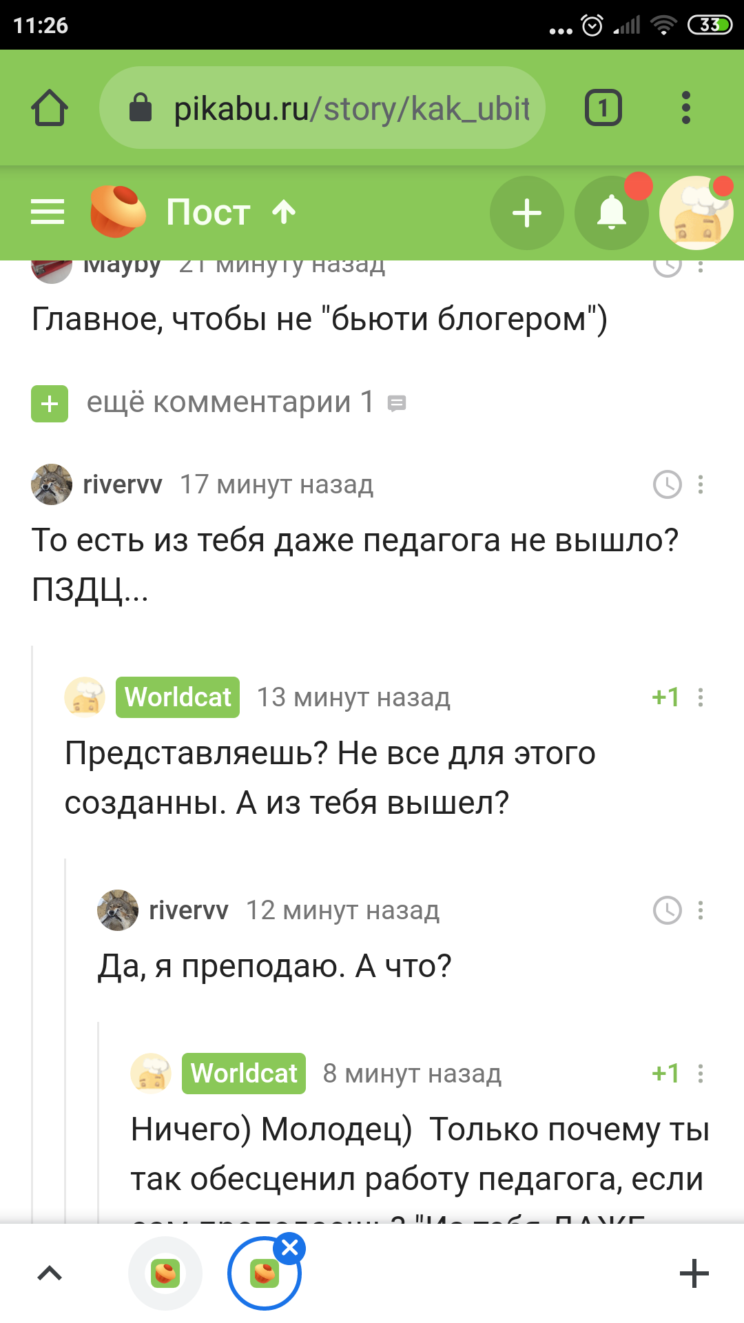Viewport: 744px width, 1323px height.
Task: Tap the browser home icon
Action: point(50,108)
